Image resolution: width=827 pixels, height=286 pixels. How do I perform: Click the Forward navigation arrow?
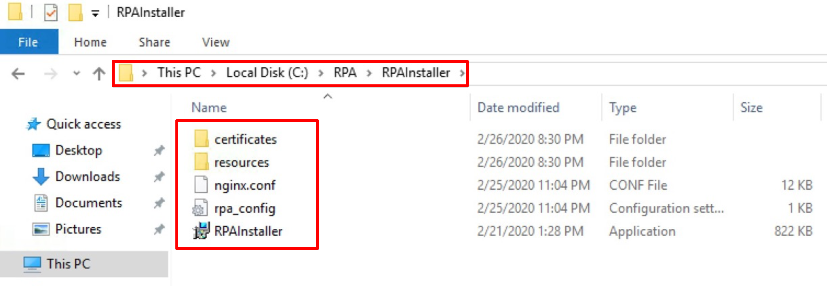tap(51, 73)
